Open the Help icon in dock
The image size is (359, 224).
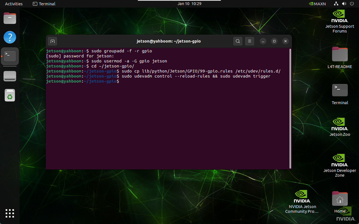click(x=10, y=37)
